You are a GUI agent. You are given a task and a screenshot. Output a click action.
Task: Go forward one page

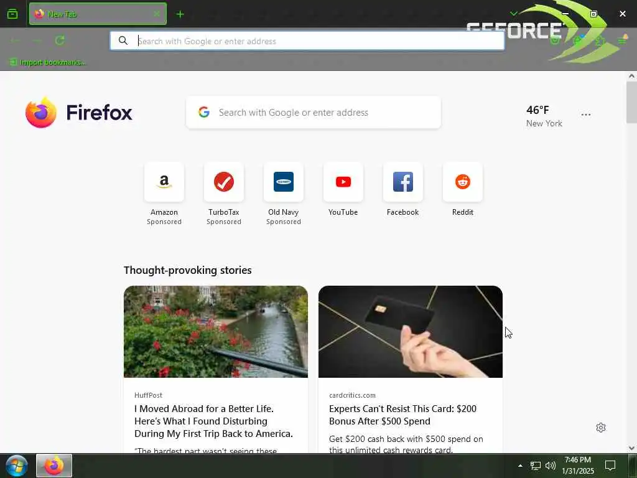(37, 40)
